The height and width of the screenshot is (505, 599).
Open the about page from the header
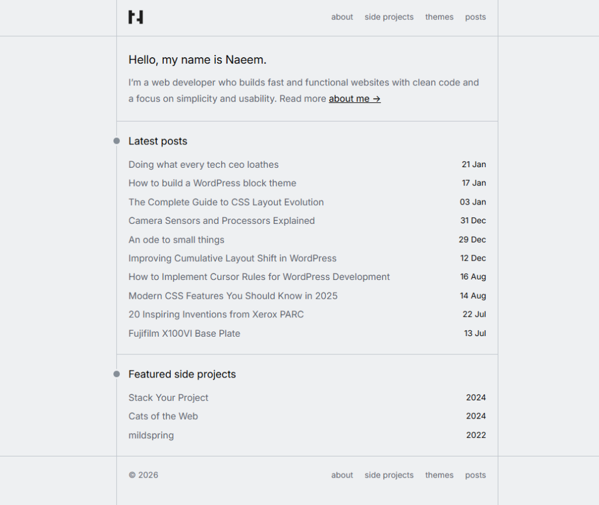click(342, 17)
